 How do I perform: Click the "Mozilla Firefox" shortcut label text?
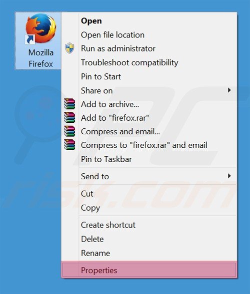pyautogui.click(x=41, y=58)
